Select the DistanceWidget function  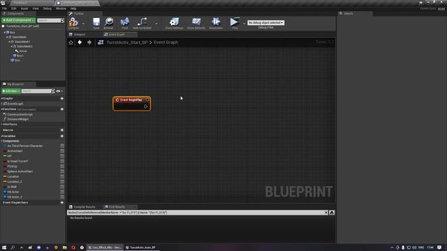[x=17, y=119]
